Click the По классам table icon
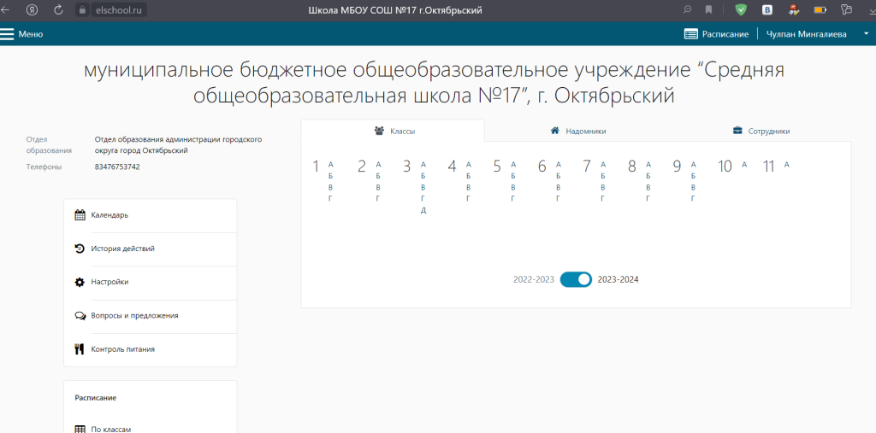This screenshot has width=876, height=433. point(80,430)
